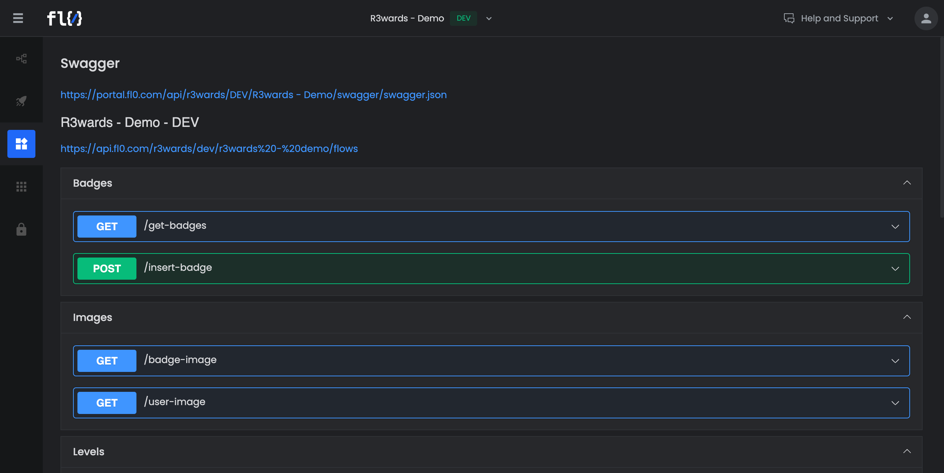Image resolution: width=944 pixels, height=473 pixels.
Task: Open the Help and Support menu
Action: tap(840, 18)
